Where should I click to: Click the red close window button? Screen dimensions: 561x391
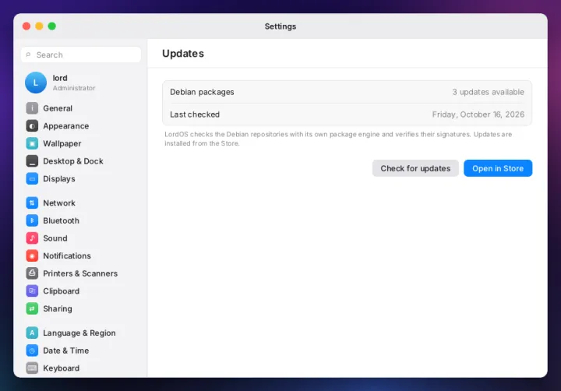26,26
